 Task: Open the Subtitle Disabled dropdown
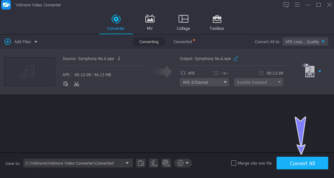[x=258, y=82]
